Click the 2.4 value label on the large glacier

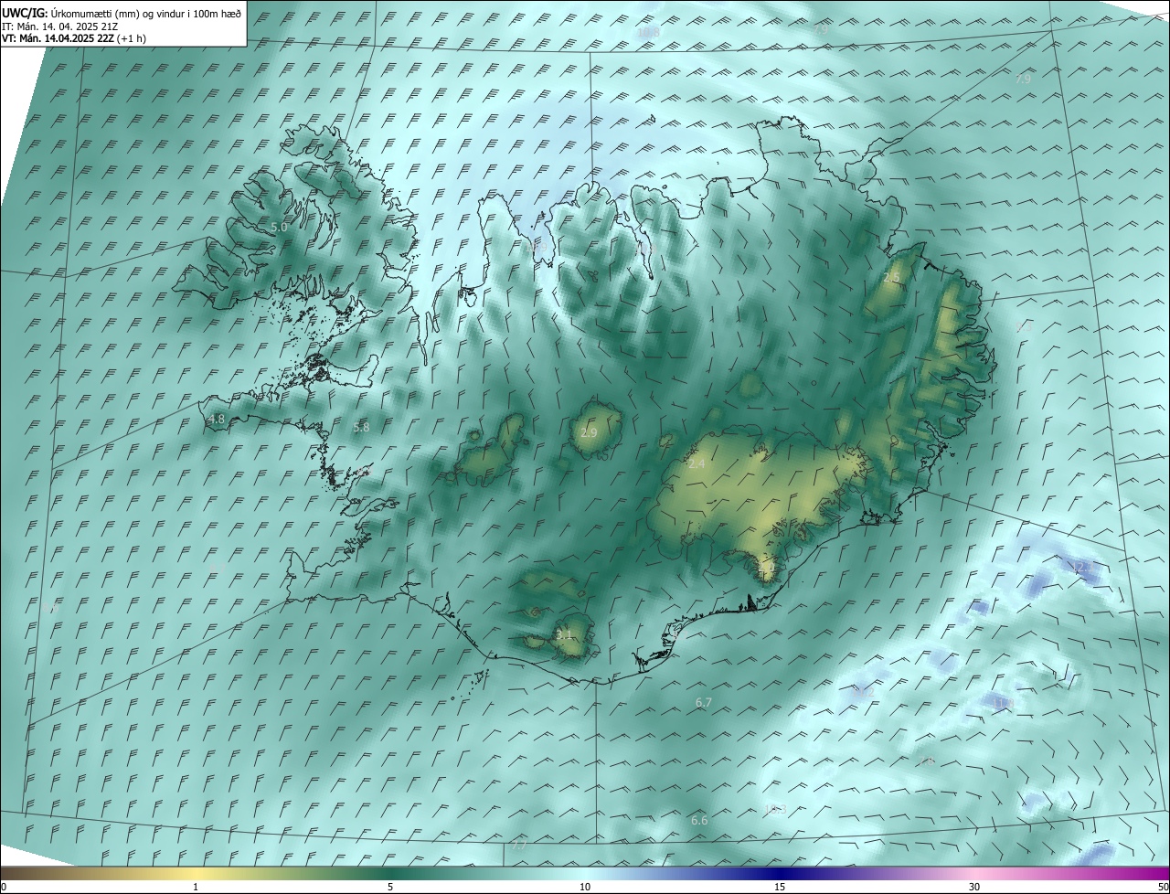[x=697, y=464]
